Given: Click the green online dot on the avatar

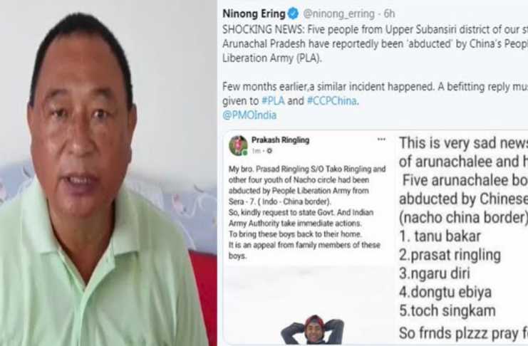Looking at the screenshot, I should pos(245,153).
